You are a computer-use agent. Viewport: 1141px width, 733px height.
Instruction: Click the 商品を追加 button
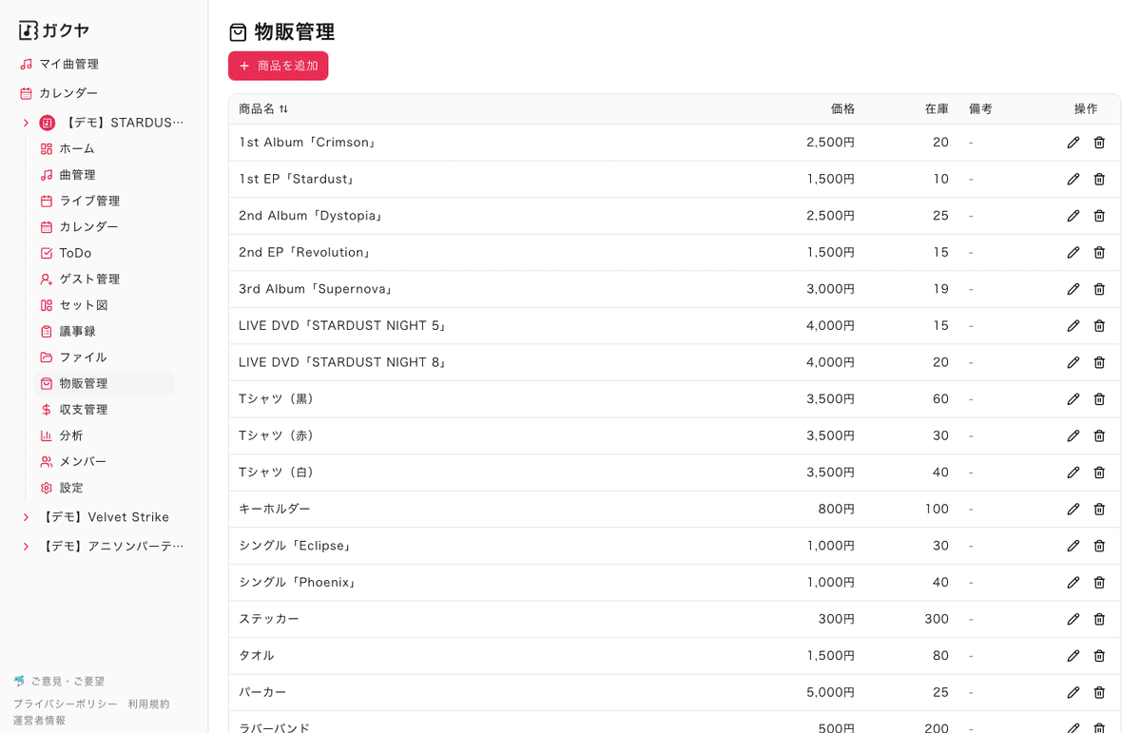(x=278, y=66)
